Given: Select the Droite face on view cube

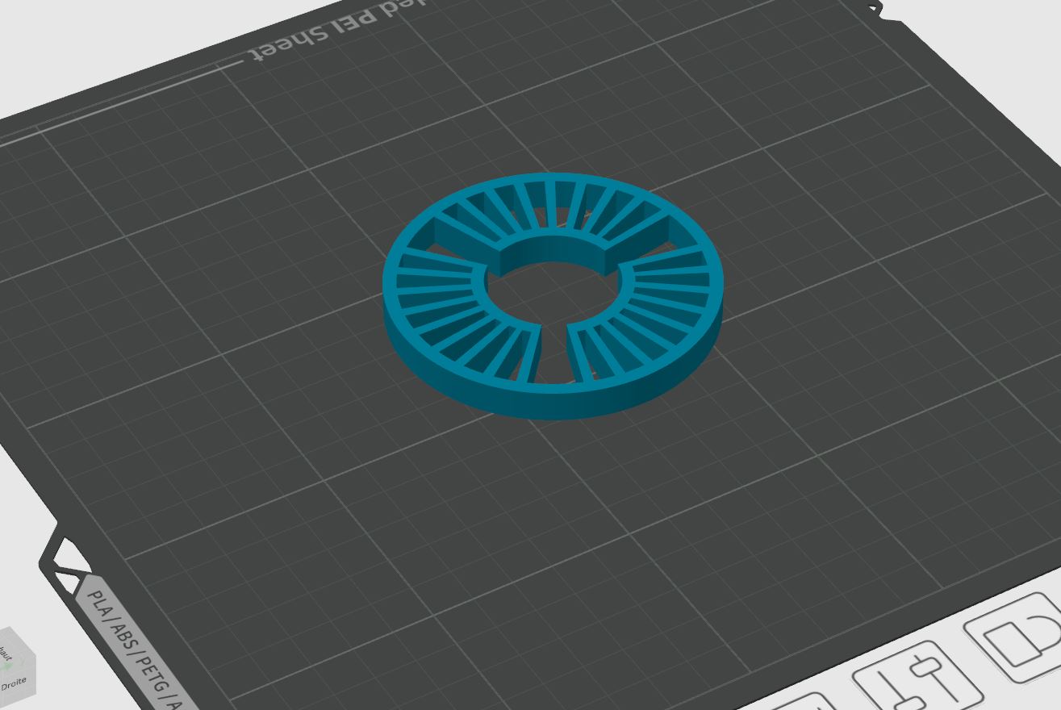Looking at the screenshot, I should tap(14, 683).
